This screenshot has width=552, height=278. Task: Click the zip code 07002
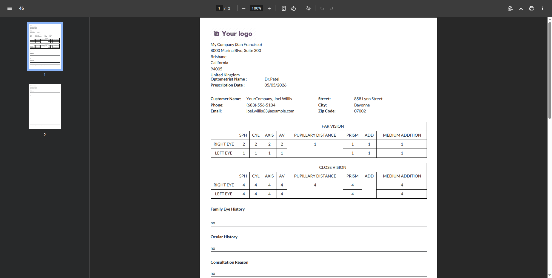(x=360, y=111)
